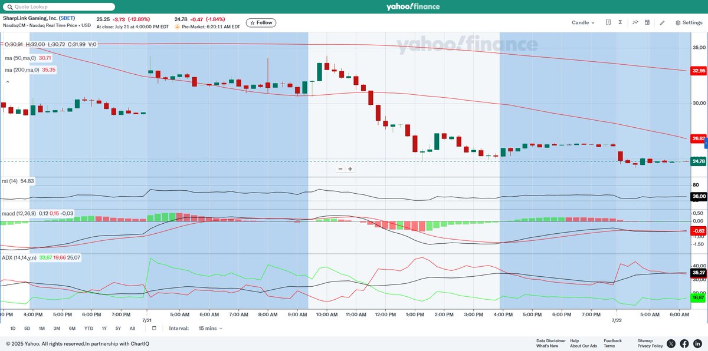Click the SBET ticker symbol
708x351 pixels.
pyautogui.click(x=67, y=18)
